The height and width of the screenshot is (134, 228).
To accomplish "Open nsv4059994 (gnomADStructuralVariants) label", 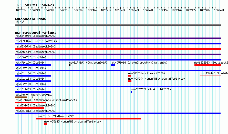I will click(157, 79).
